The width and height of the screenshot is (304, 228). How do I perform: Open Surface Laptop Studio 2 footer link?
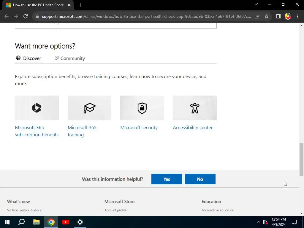point(24,210)
